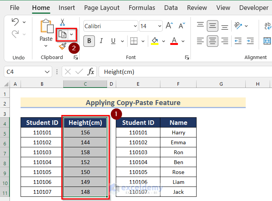Expand the Copy options dropdown arrow
This screenshot has height=201, width=272.
[72, 34]
